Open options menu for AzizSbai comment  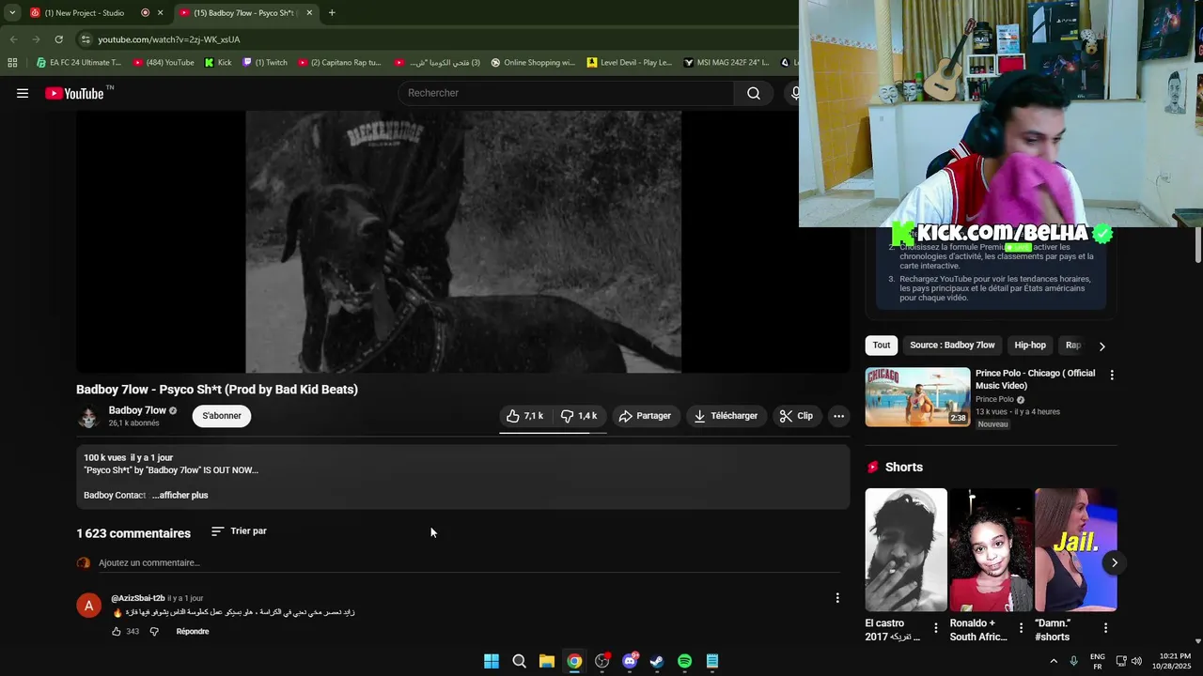point(837,598)
